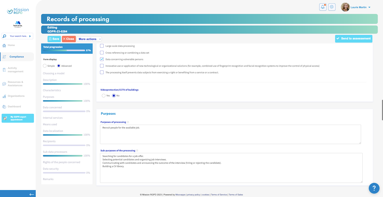
Task: Click the search magnifier icon
Action: [4, 36]
